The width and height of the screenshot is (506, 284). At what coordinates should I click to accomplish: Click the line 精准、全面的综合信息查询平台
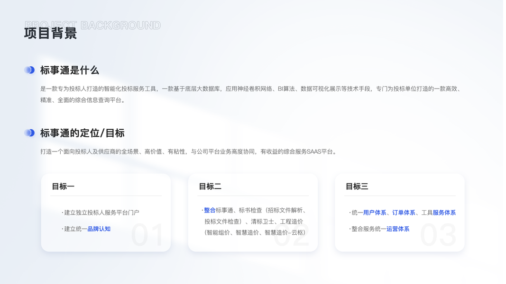click(x=83, y=100)
